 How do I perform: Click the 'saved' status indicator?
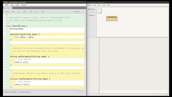[x=80, y=92]
